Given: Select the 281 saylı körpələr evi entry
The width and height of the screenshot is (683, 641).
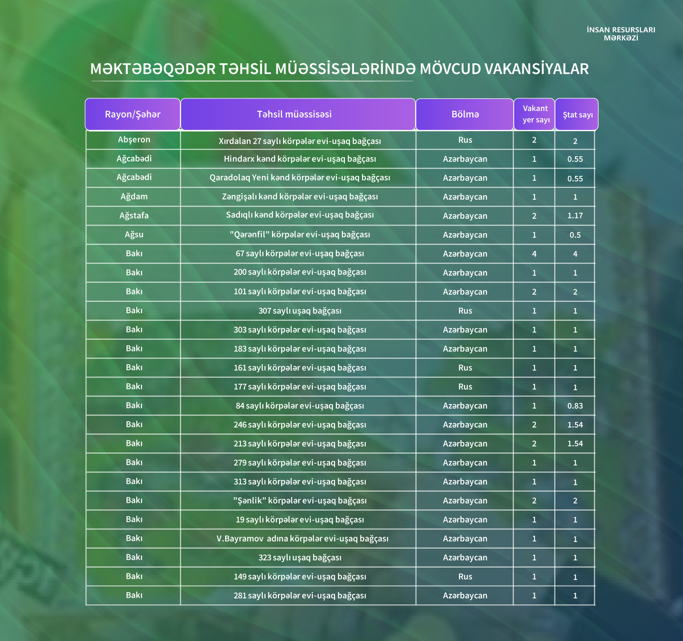Looking at the screenshot, I should (300, 596).
